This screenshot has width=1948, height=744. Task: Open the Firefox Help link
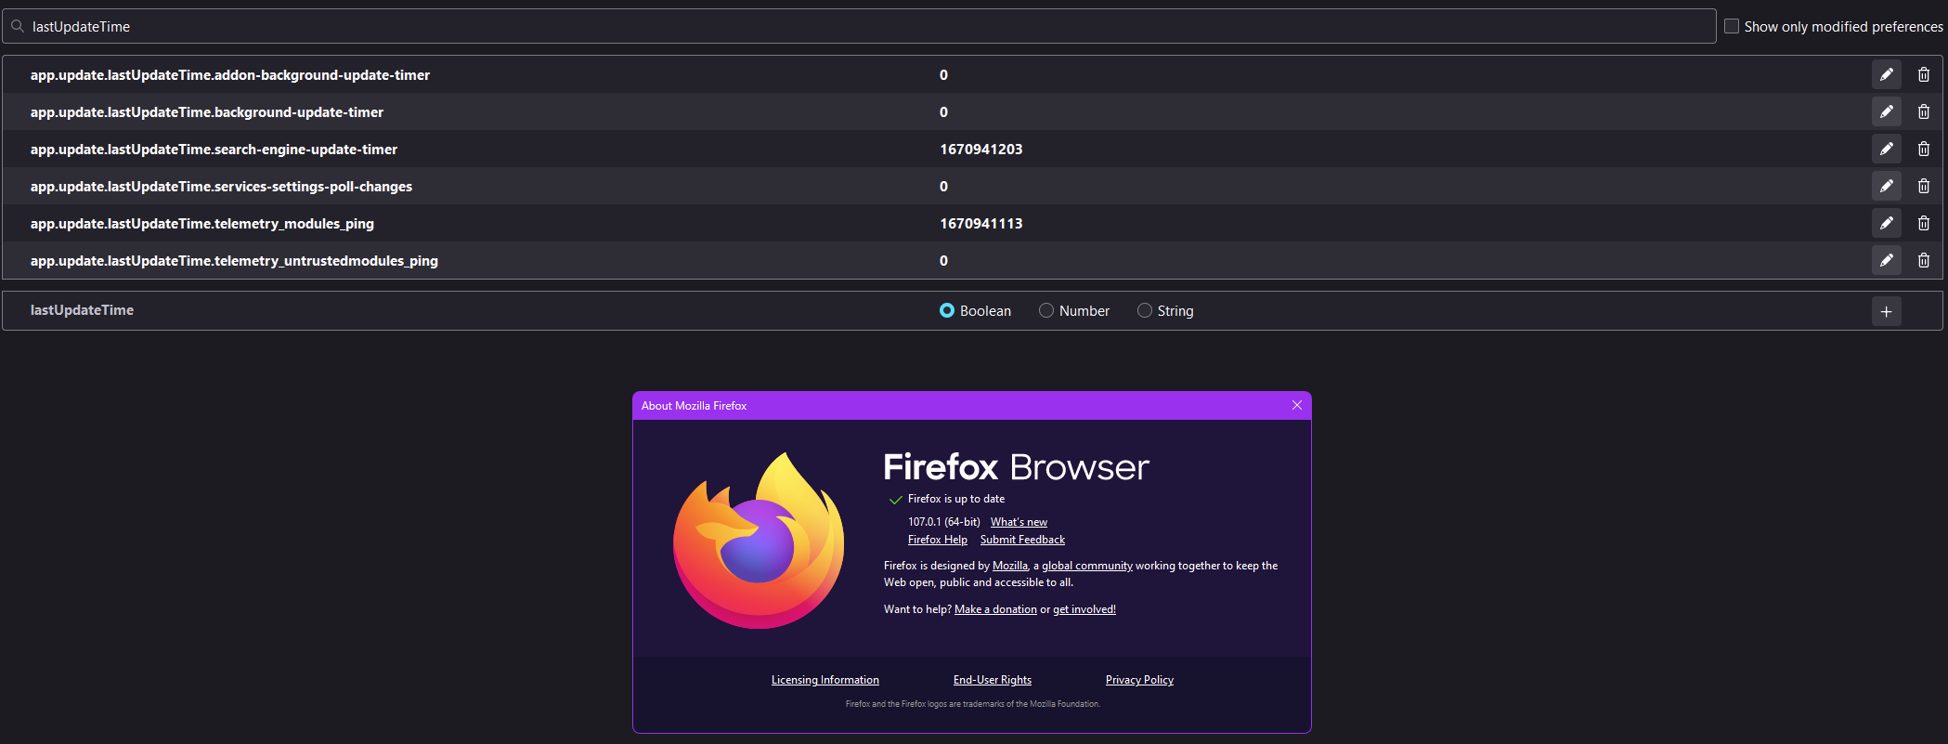[938, 540]
